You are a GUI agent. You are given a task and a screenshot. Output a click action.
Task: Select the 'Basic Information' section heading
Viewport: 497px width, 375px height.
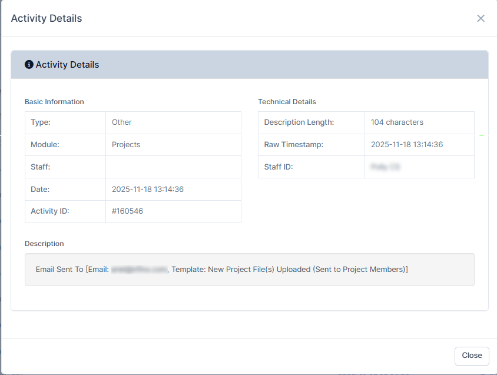[54, 102]
